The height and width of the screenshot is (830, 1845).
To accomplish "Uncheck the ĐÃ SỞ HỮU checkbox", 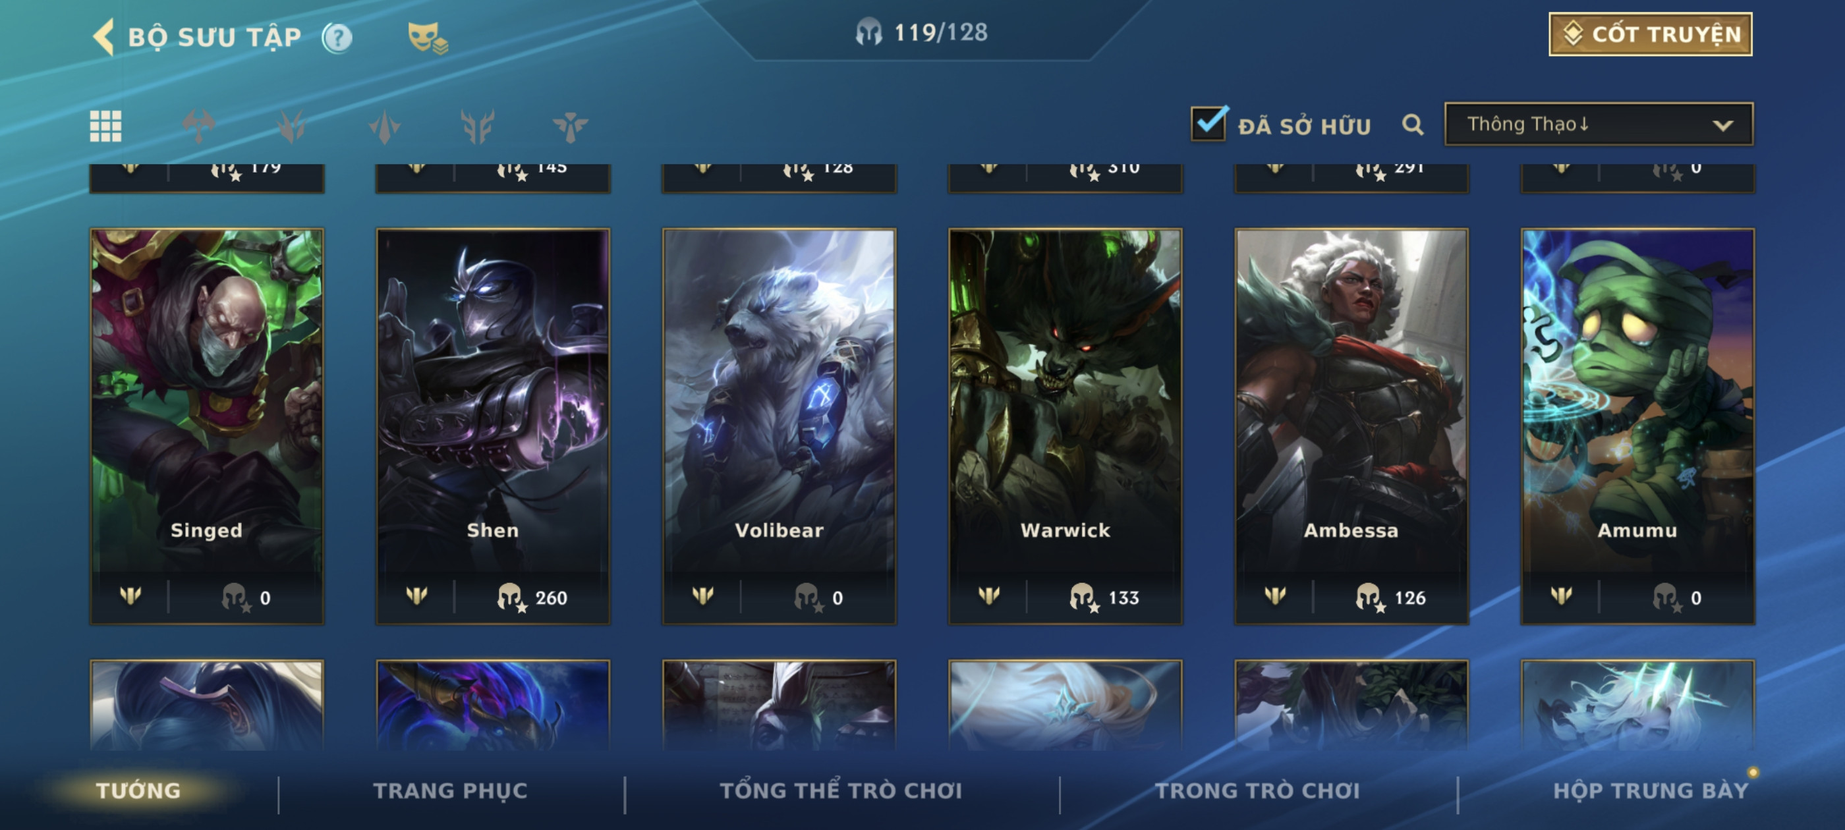I will (1210, 123).
